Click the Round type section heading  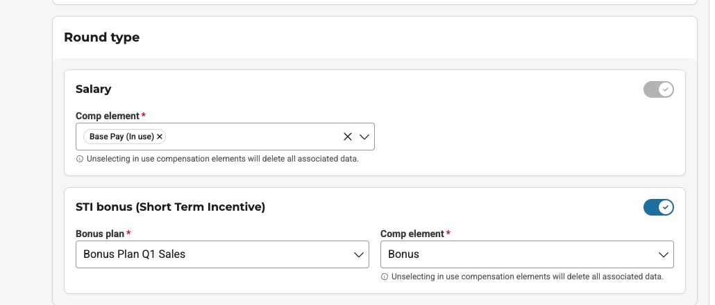[x=101, y=37]
